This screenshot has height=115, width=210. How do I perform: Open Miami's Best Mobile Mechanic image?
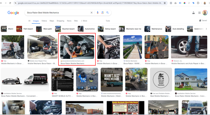click(112, 80)
